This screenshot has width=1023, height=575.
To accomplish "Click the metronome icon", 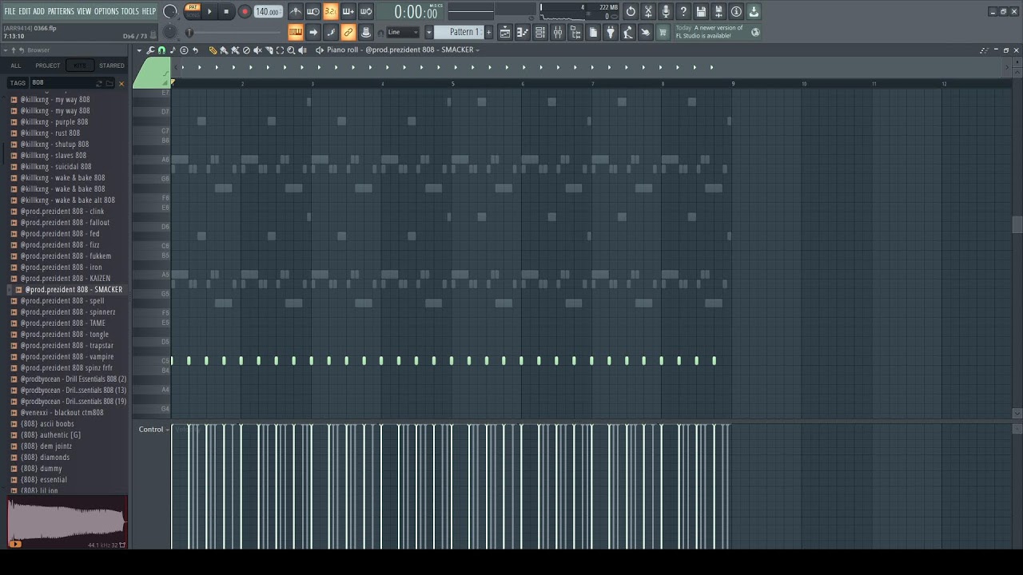I will point(296,11).
